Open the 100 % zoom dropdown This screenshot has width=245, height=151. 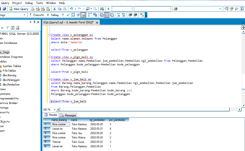coord(55,109)
